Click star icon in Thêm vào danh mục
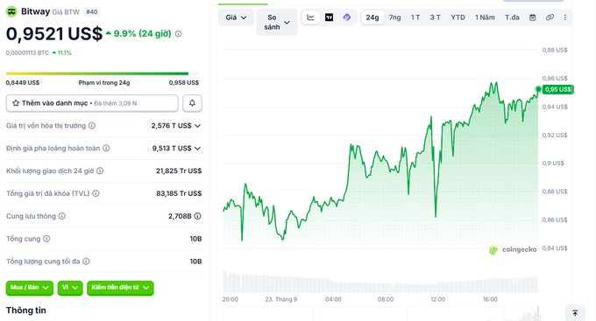 tap(16, 103)
